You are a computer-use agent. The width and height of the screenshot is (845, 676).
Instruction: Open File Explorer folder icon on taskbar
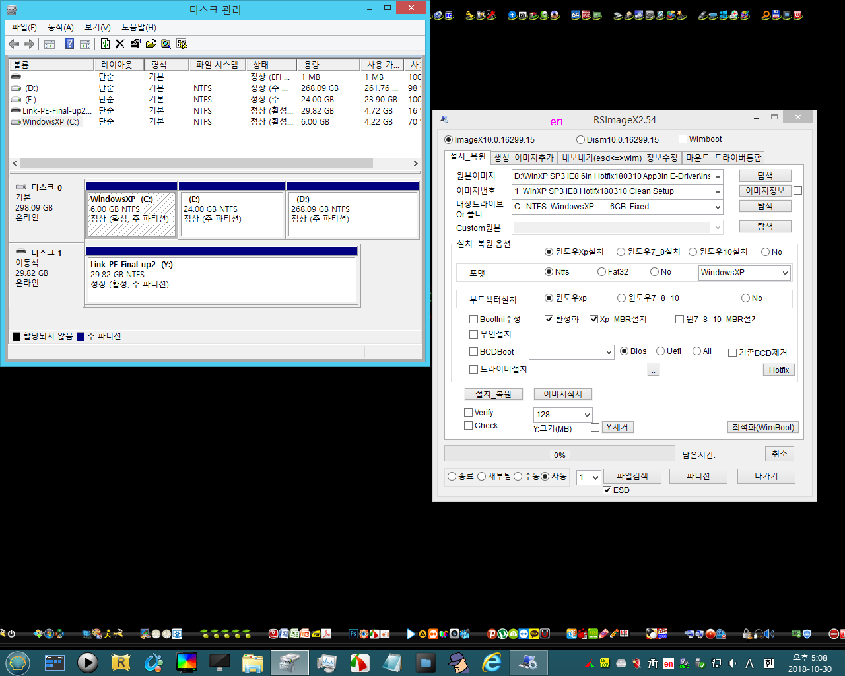tap(253, 662)
